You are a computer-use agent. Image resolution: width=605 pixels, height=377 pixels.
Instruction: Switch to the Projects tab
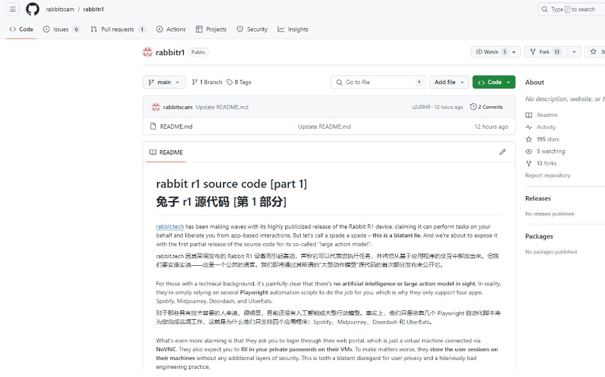click(x=211, y=30)
